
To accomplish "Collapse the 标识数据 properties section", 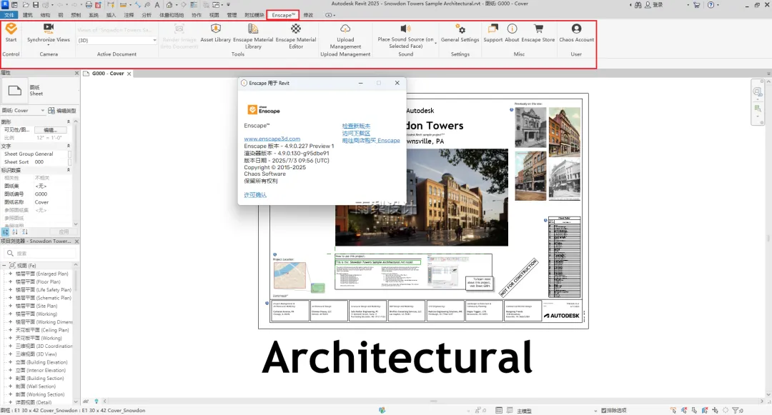I will point(69,169).
